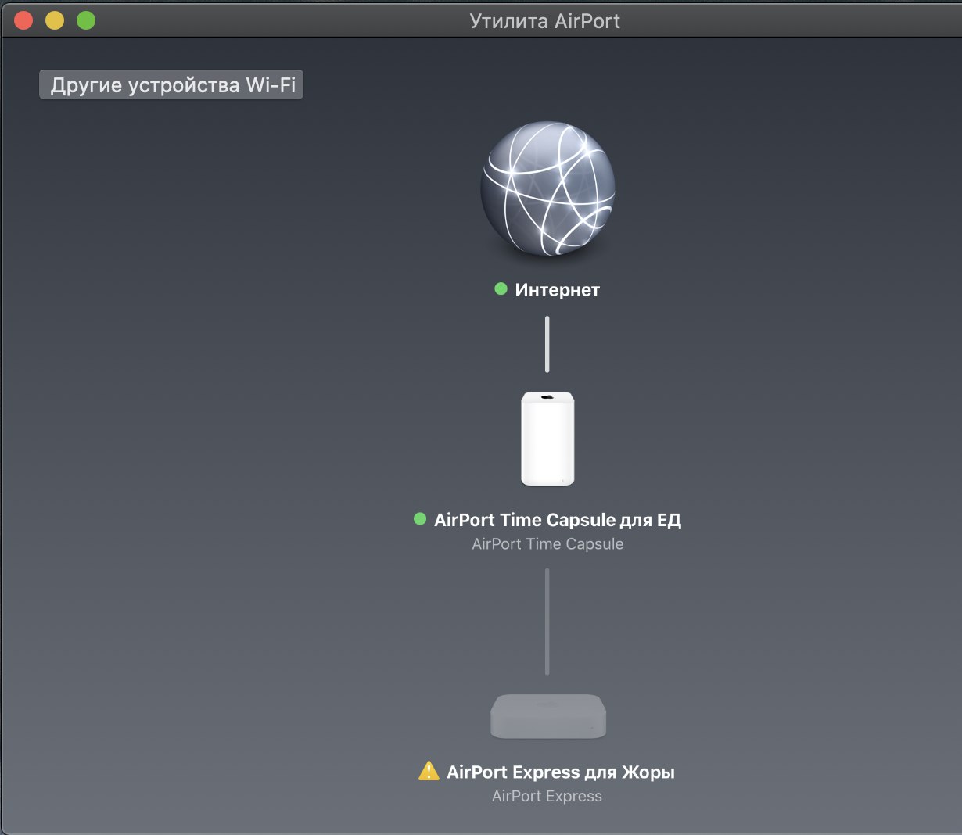Zoom the window with the green button
The height and width of the screenshot is (835, 962).
coord(86,20)
